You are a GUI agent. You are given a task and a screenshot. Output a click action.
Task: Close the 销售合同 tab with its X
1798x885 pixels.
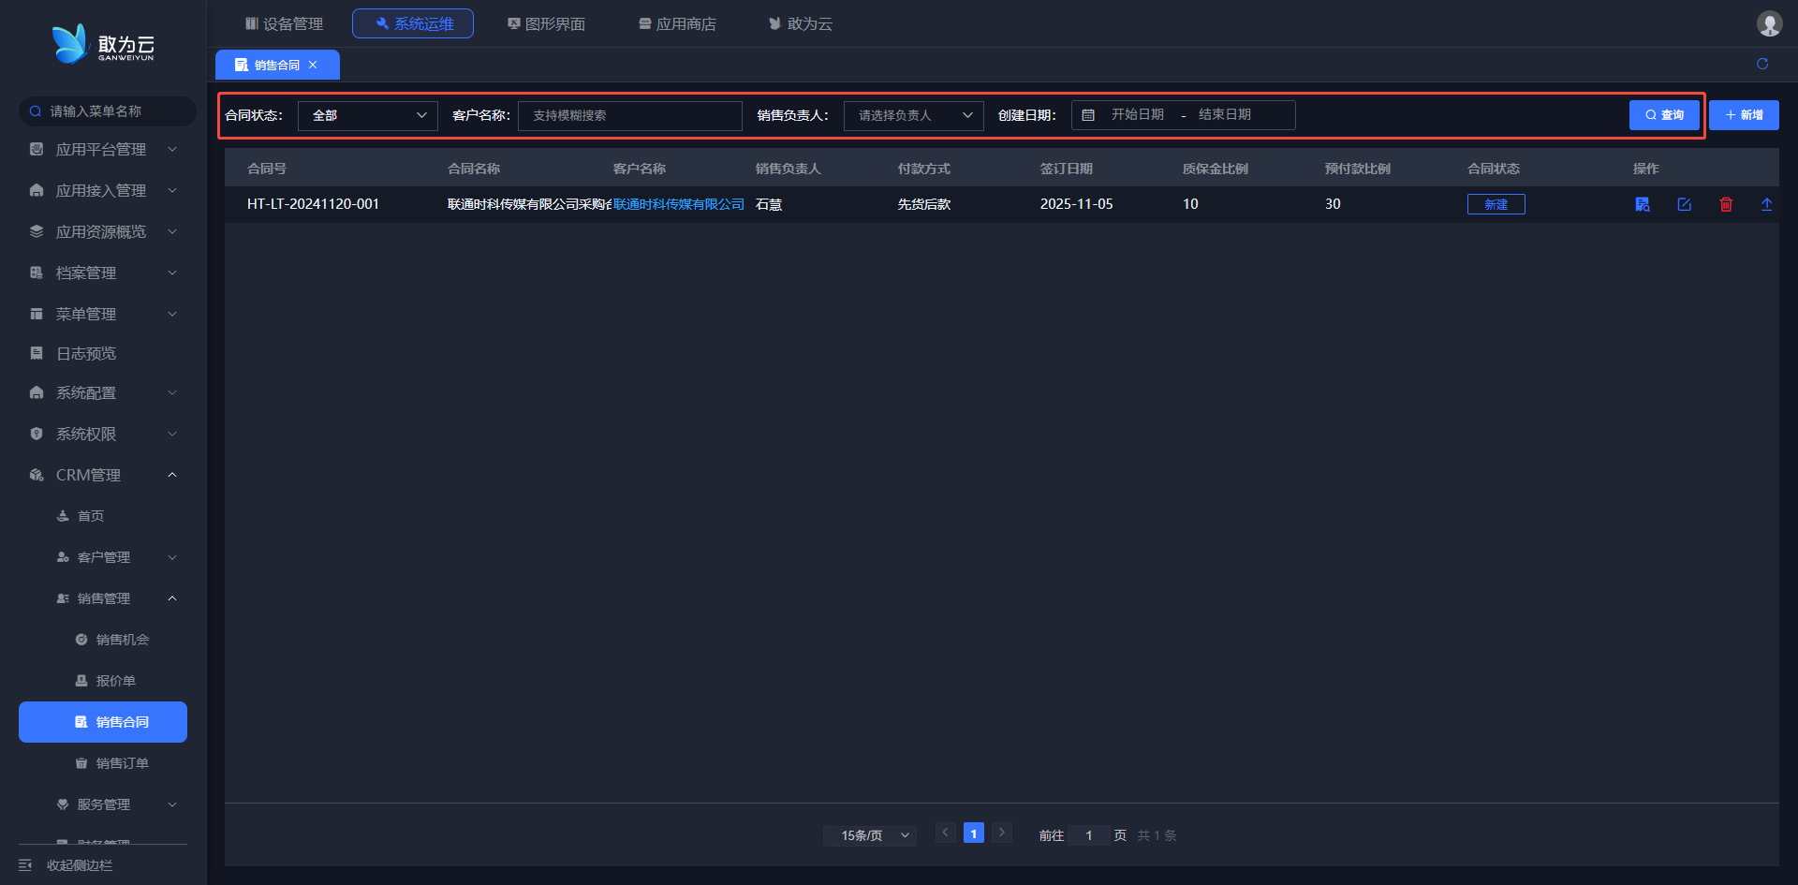click(x=313, y=65)
